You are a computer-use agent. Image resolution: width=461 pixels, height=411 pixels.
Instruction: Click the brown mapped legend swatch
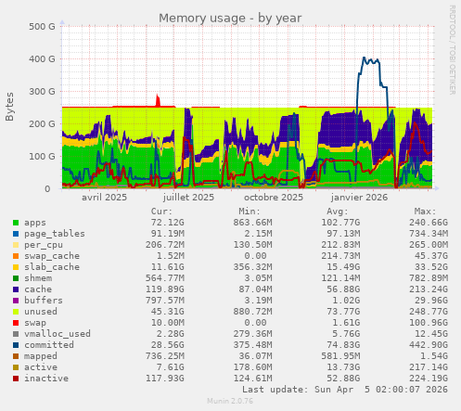(x=16, y=356)
